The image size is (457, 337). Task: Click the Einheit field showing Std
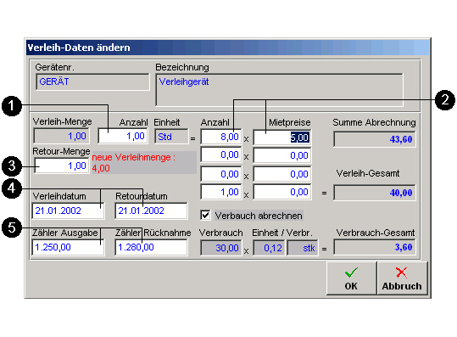point(171,137)
